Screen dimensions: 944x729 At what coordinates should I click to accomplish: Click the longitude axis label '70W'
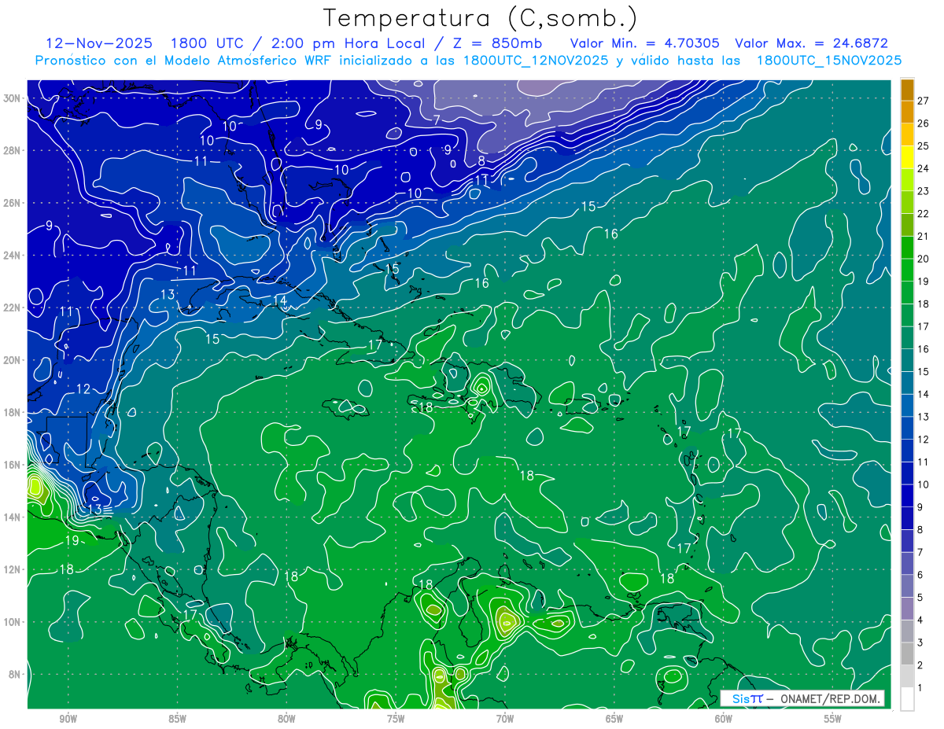(x=505, y=719)
